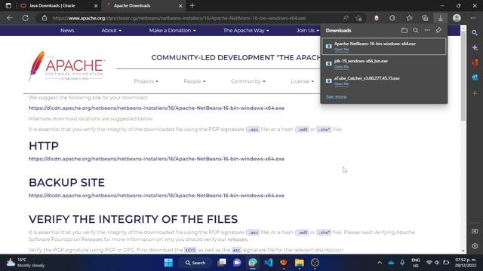Expand the Join Us menu
This screenshot has width=483, height=271.
pos(307,30)
